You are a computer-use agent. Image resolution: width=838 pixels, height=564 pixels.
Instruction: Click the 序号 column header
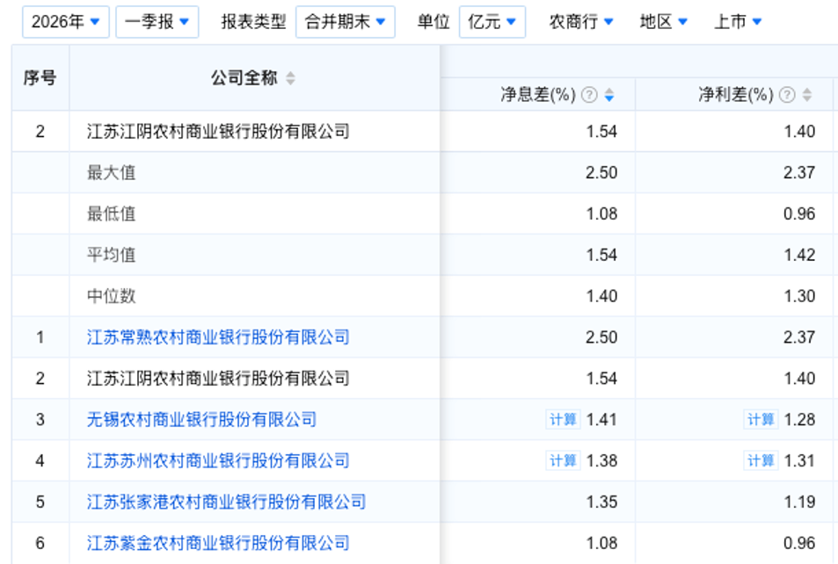click(x=40, y=78)
